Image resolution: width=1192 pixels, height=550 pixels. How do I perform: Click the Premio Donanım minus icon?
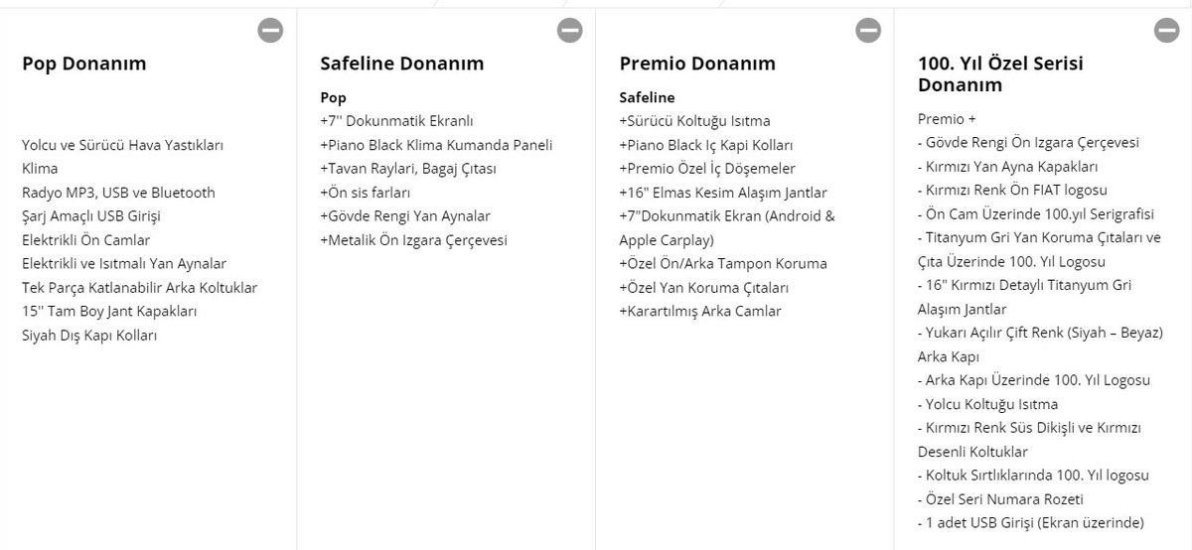pyautogui.click(x=868, y=31)
